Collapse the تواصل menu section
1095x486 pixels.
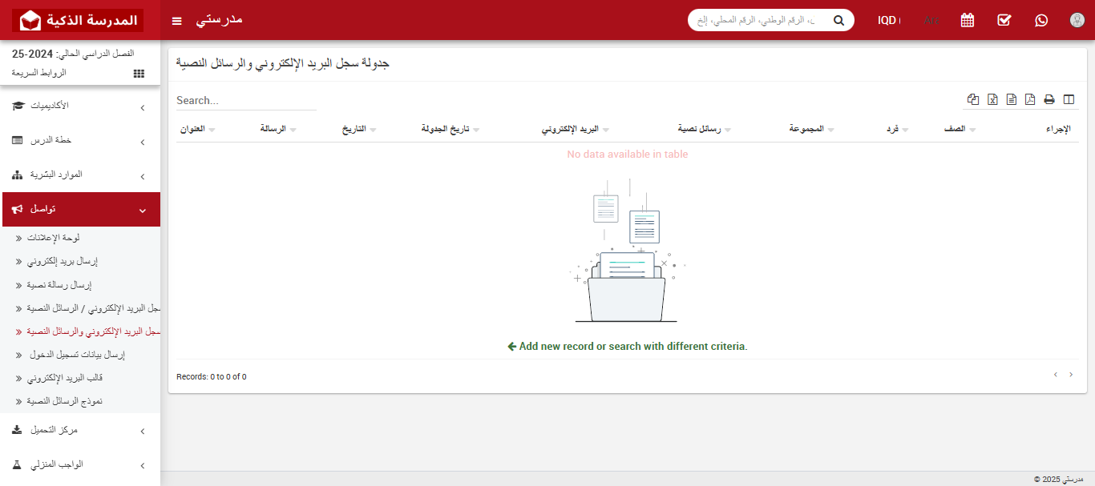[x=80, y=209]
